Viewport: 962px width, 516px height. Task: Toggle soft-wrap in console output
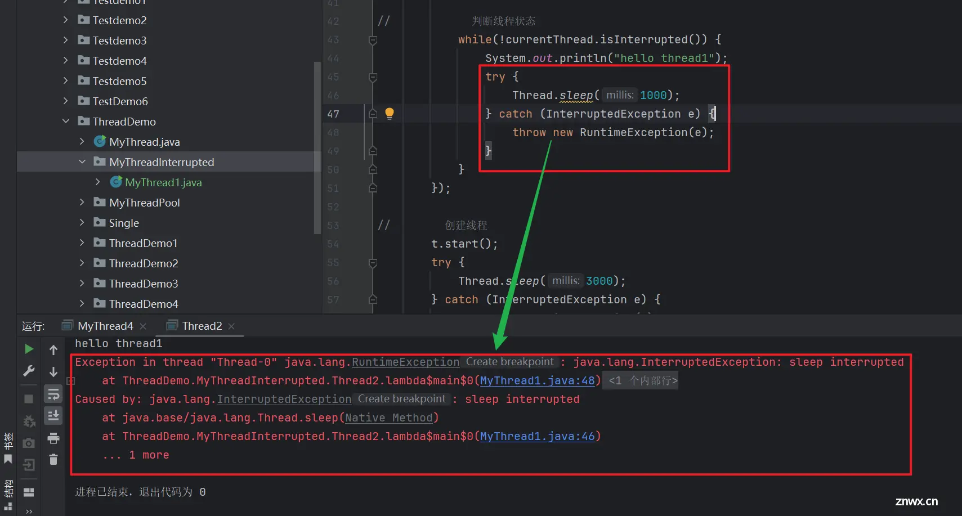53,394
